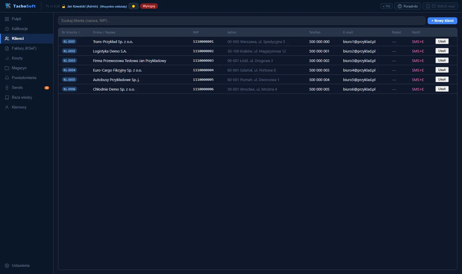Click address 90-001 Łódź, ul. Drogowa 3
Image resolution: width=462 pixels, height=274 pixels.
point(250,61)
